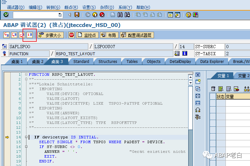This screenshot has height=166, width=250.
Task: Click the 配置调试器层 button
Action: pyautogui.click(x=137, y=35)
